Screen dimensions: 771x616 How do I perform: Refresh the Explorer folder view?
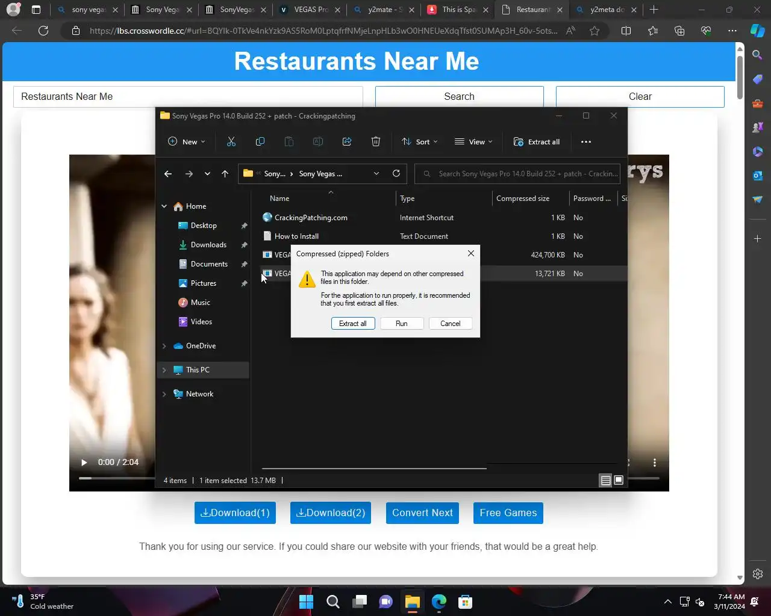(x=396, y=173)
